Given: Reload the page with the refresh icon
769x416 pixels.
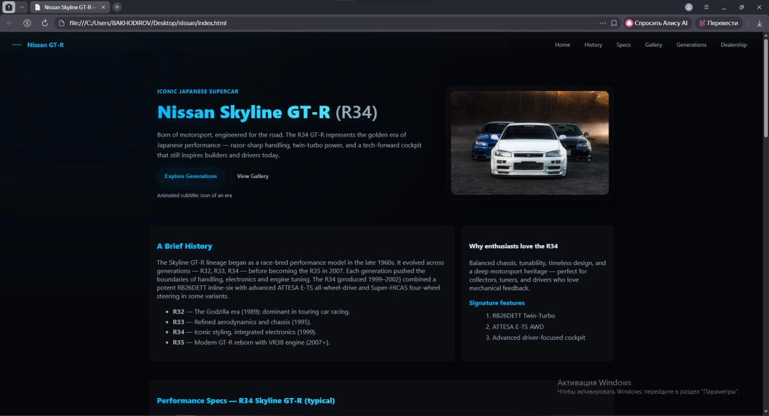Looking at the screenshot, I should tap(45, 23).
